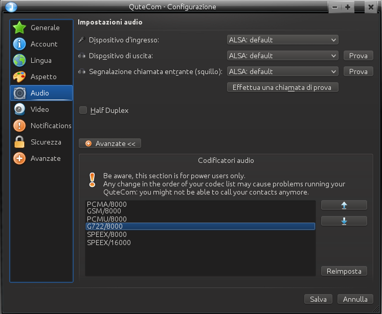The width and height of the screenshot is (382, 314).
Task: Click the Notifications exclamation icon
Action: click(x=19, y=126)
